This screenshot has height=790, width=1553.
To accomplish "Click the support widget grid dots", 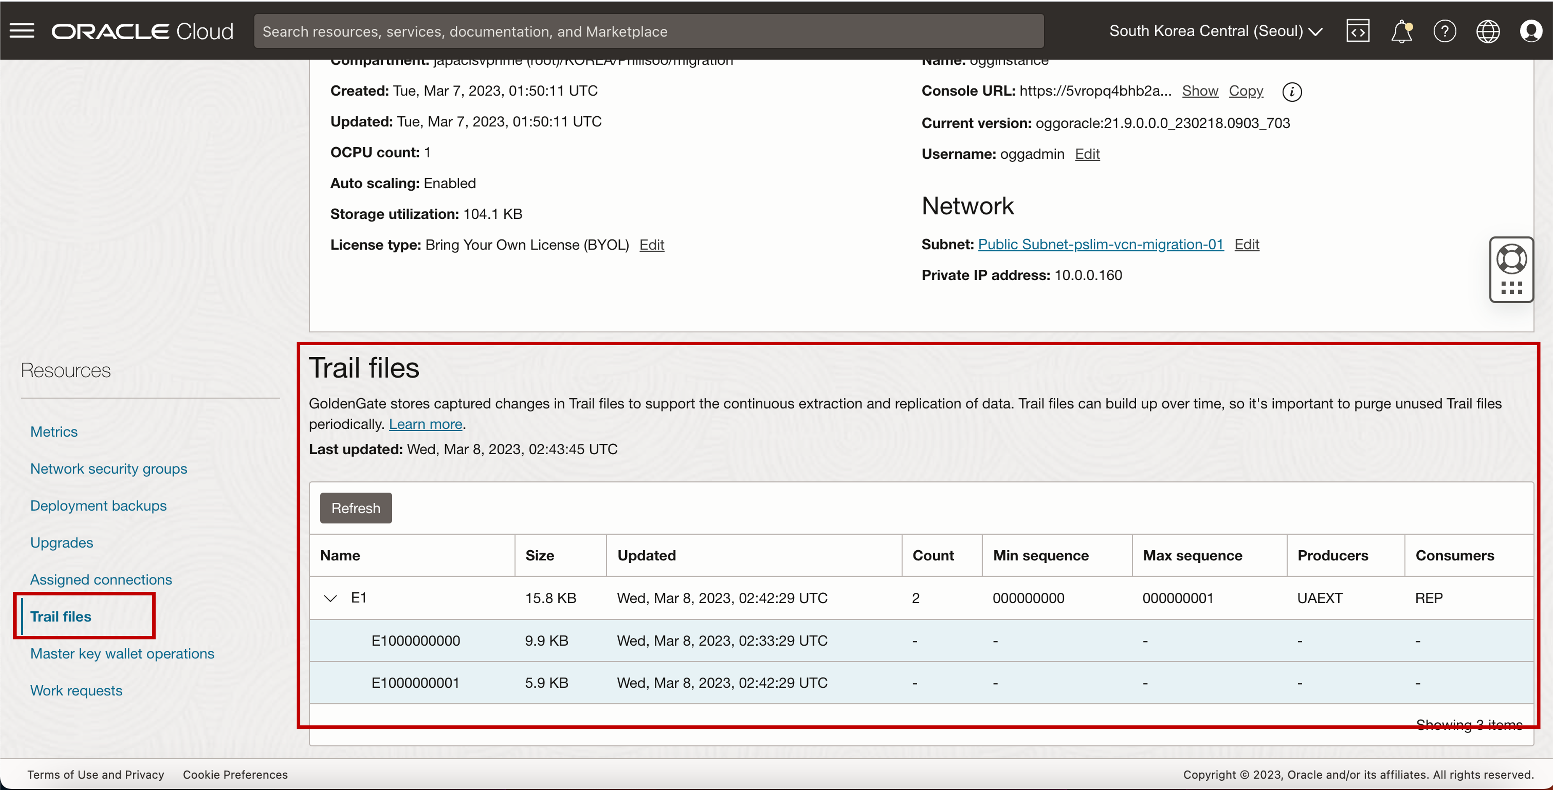I will pos(1511,288).
